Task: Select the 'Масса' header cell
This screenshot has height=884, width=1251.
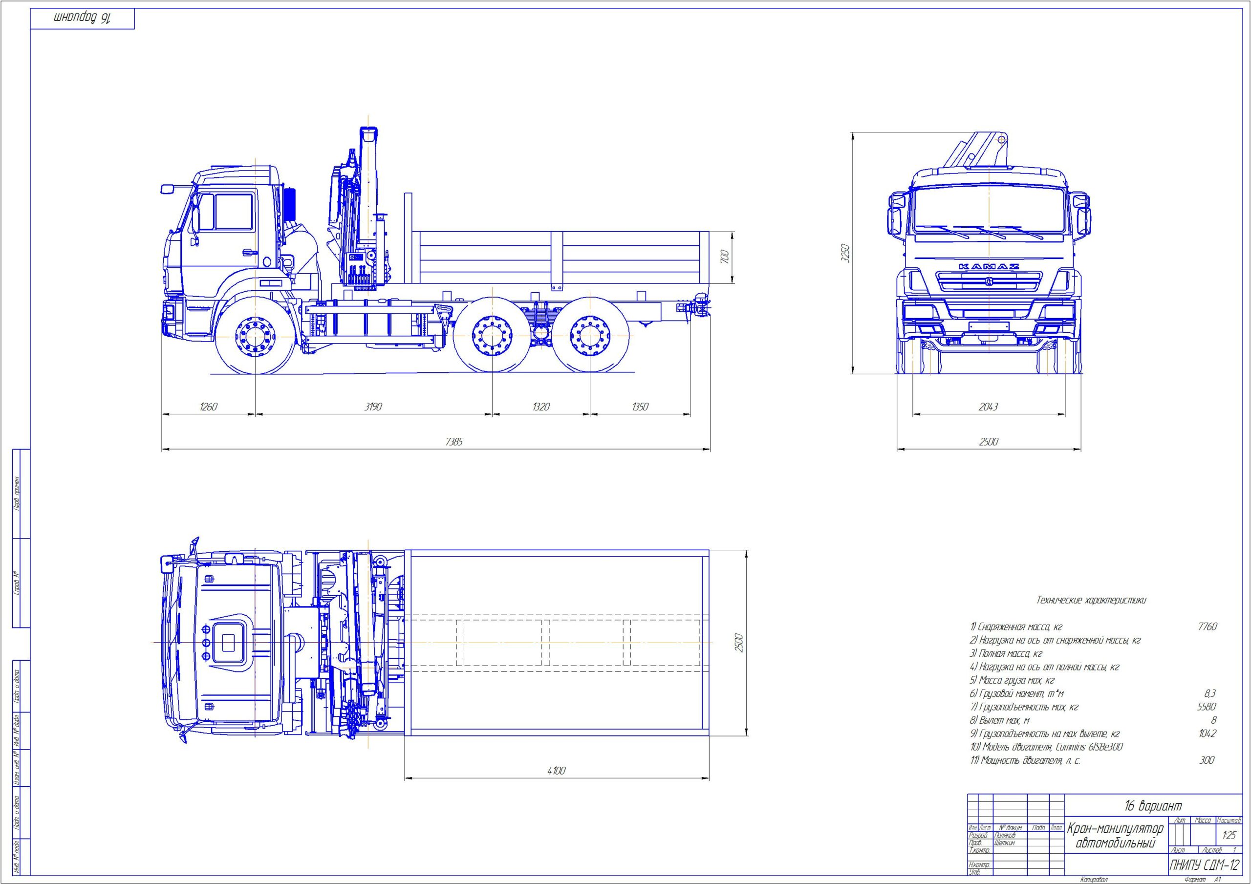Action: coord(1203,820)
